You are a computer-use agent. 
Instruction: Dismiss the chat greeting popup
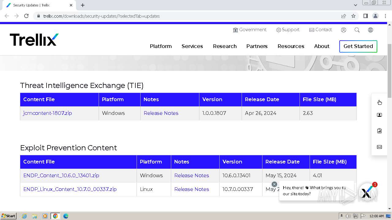tap(274, 184)
